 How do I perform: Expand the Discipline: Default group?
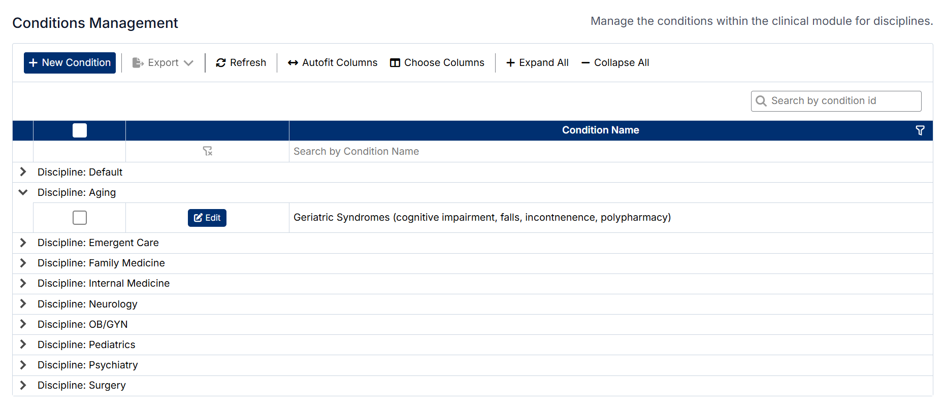click(x=23, y=172)
